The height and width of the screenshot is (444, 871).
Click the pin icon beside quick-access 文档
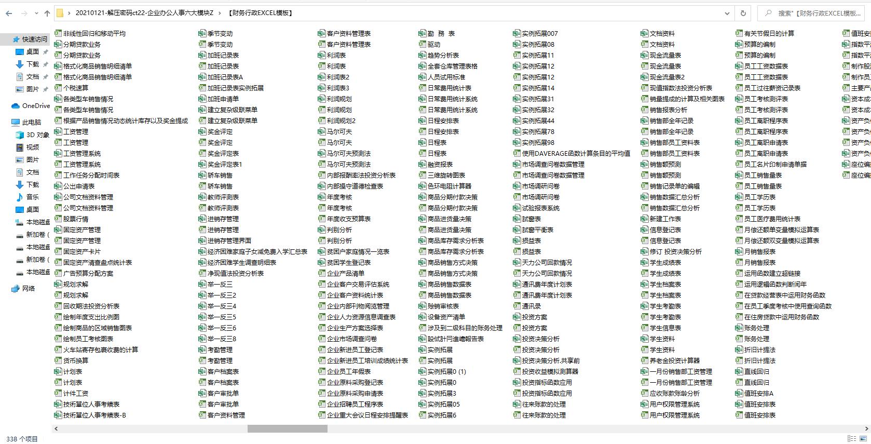point(45,77)
